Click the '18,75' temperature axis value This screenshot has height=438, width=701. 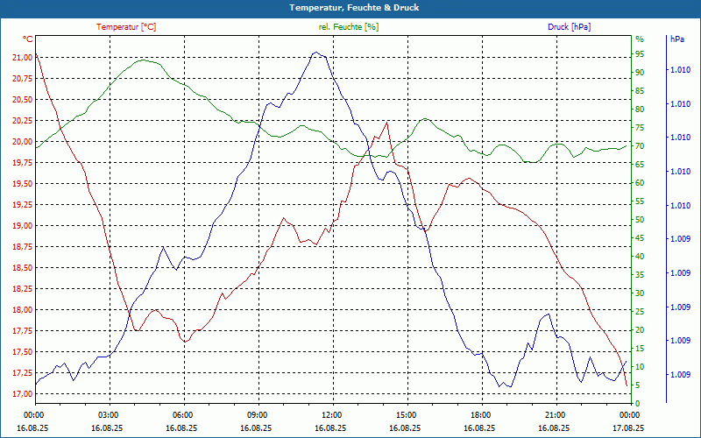tap(23, 247)
